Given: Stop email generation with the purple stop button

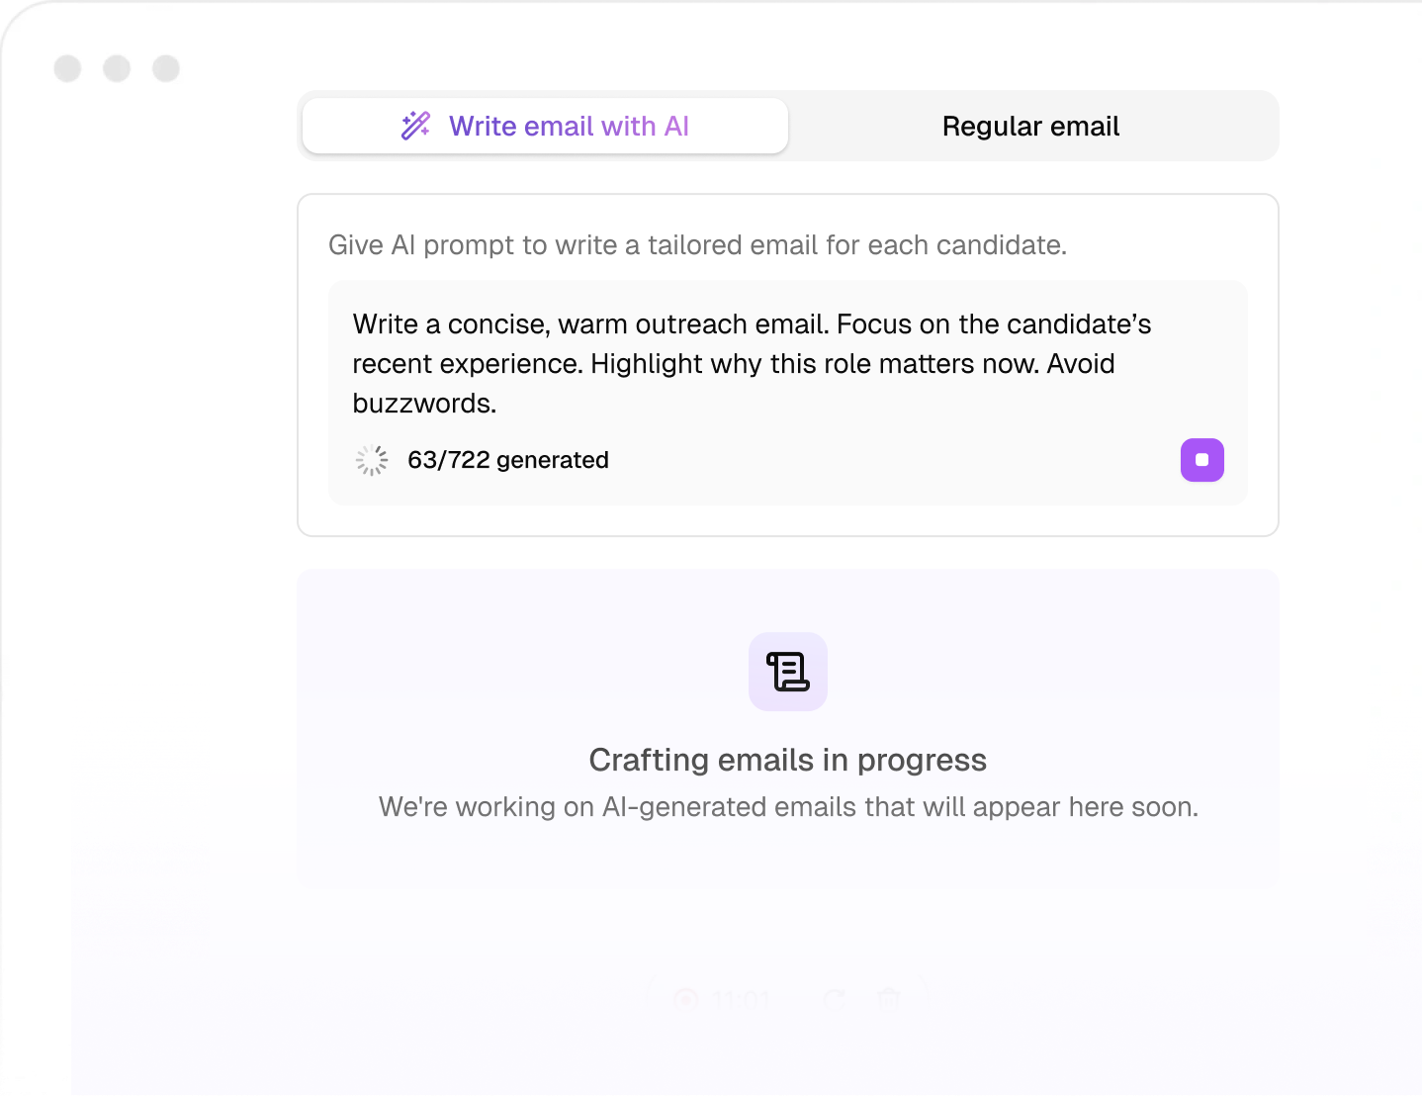Looking at the screenshot, I should (1201, 460).
